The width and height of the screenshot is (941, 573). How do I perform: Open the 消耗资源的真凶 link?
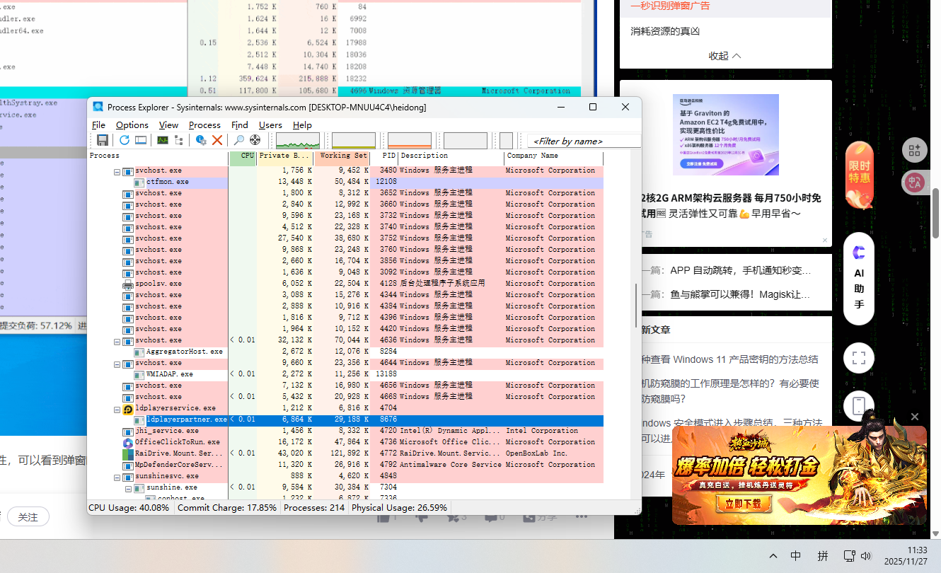click(x=665, y=31)
